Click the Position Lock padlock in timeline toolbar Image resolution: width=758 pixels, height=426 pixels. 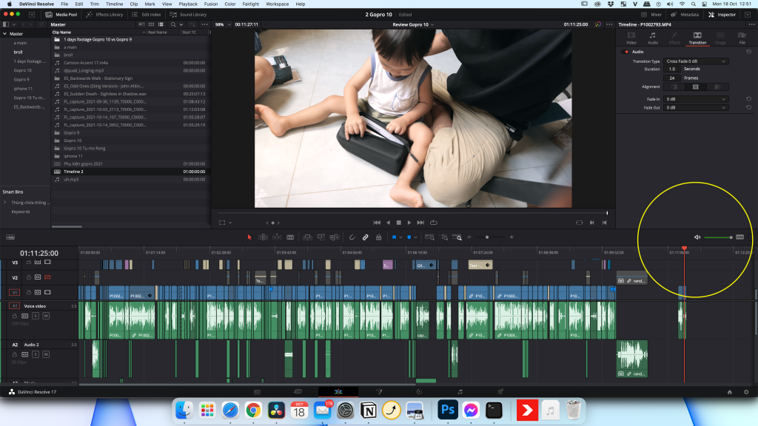pyautogui.click(x=378, y=237)
